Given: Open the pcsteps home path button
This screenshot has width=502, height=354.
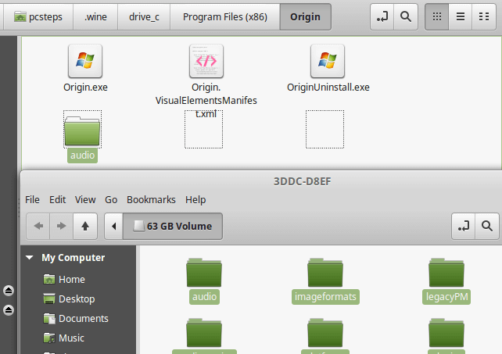Looking at the screenshot, I should pos(38,17).
